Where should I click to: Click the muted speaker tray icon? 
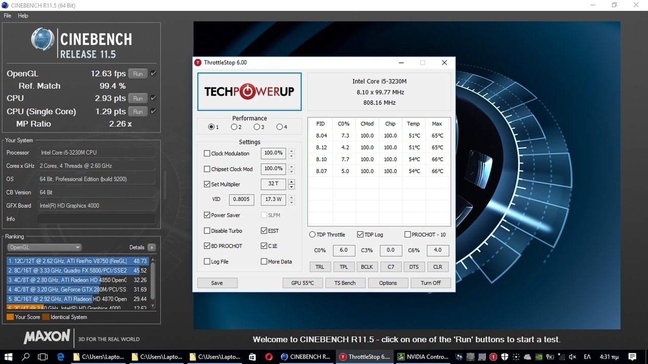(x=572, y=356)
